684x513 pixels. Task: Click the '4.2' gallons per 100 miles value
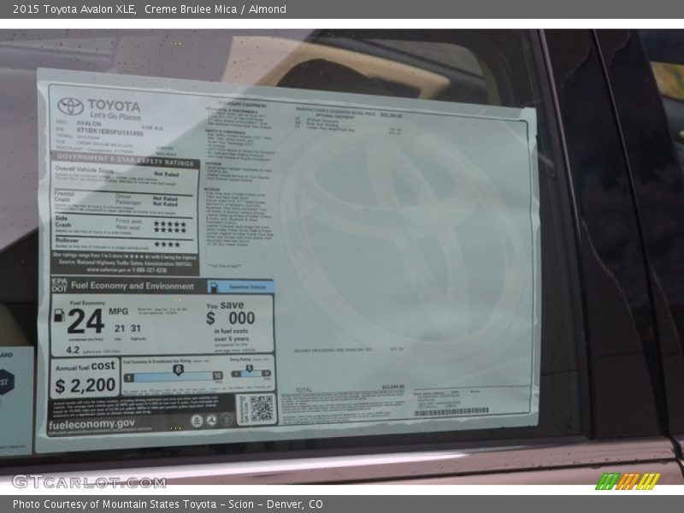pos(73,350)
